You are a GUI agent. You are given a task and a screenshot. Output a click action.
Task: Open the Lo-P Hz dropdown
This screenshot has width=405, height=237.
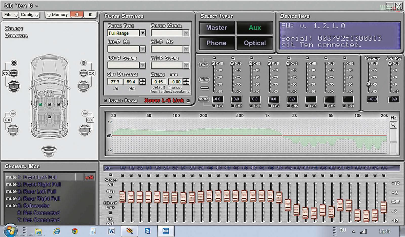coord(143,49)
